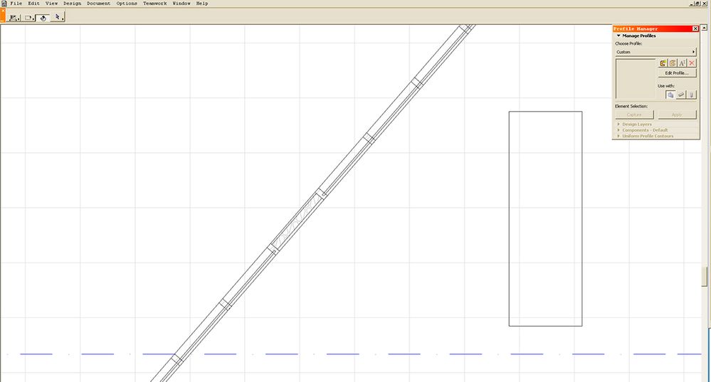Open the Design menu
711x382 pixels.
pos(72,3)
